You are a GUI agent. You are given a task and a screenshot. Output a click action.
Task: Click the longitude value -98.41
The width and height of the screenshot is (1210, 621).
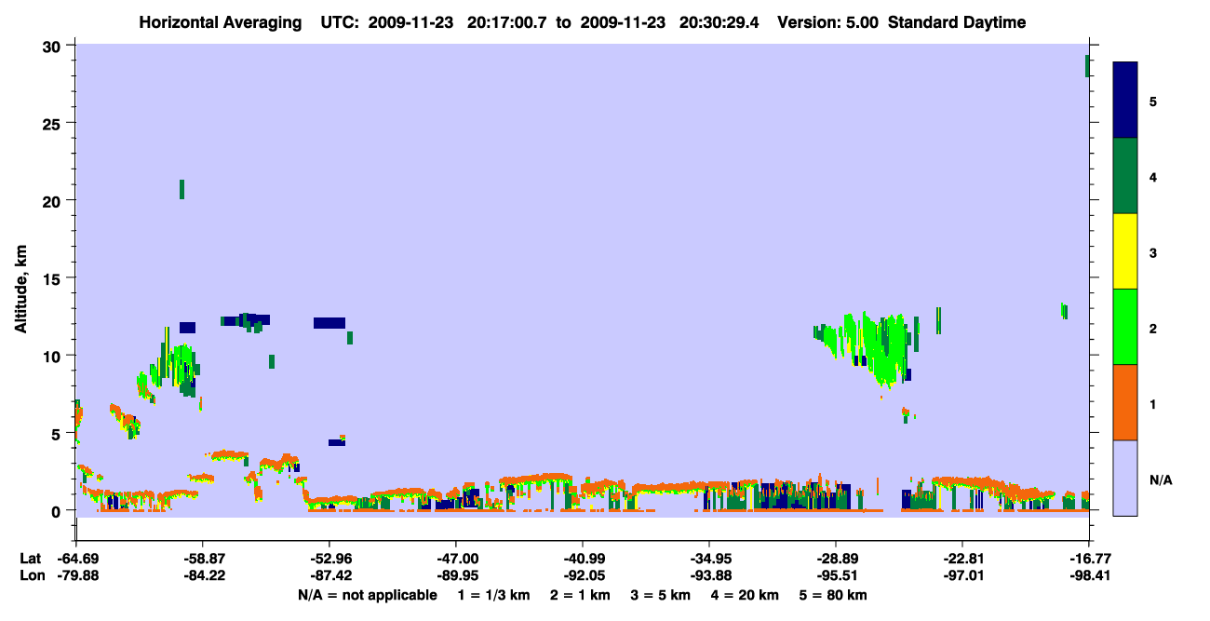1089,575
